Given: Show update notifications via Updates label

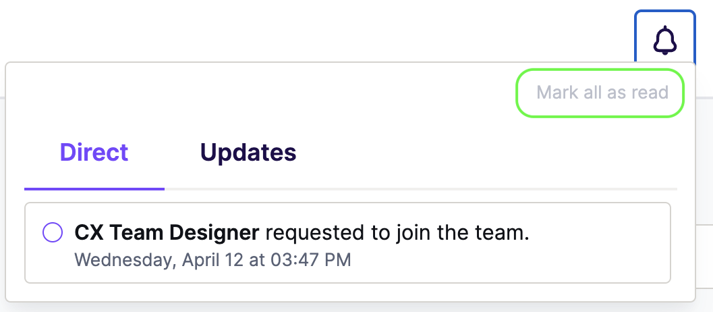Looking at the screenshot, I should coord(248,152).
